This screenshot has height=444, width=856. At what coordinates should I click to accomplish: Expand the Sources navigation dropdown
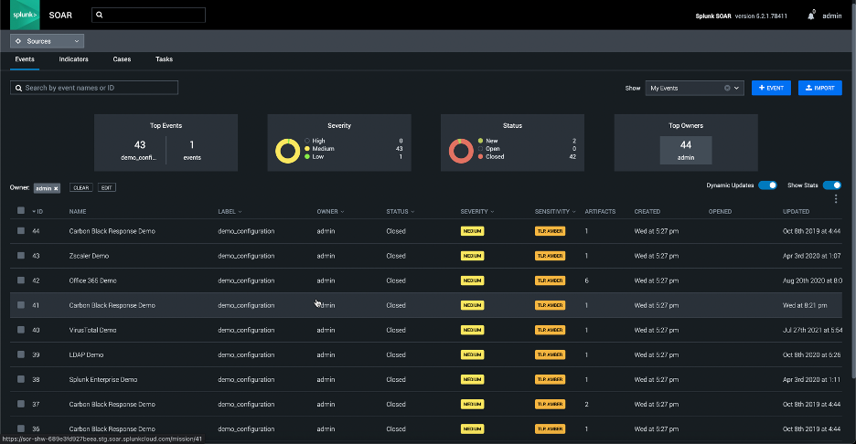pos(47,41)
